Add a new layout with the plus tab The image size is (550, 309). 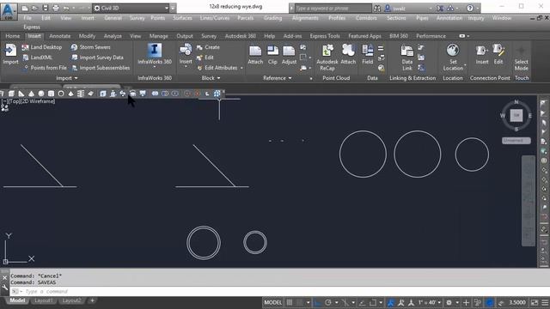click(x=92, y=300)
